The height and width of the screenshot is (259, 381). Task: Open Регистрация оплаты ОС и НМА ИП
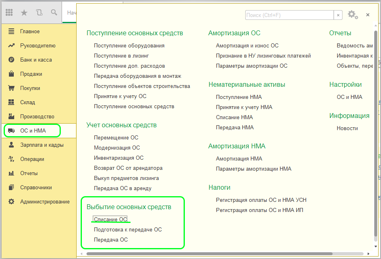(x=259, y=210)
